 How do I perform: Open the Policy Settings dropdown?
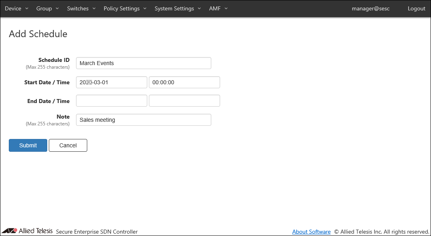pyautogui.click(x=125, y=8)
